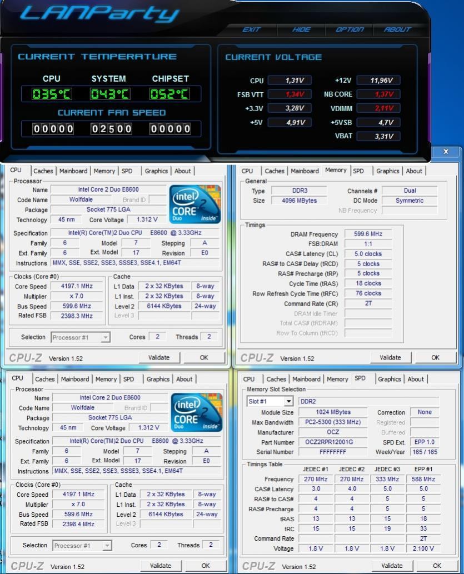
Task: Click OK in bottom-left CPU-Z window
Action: (206, 566)
